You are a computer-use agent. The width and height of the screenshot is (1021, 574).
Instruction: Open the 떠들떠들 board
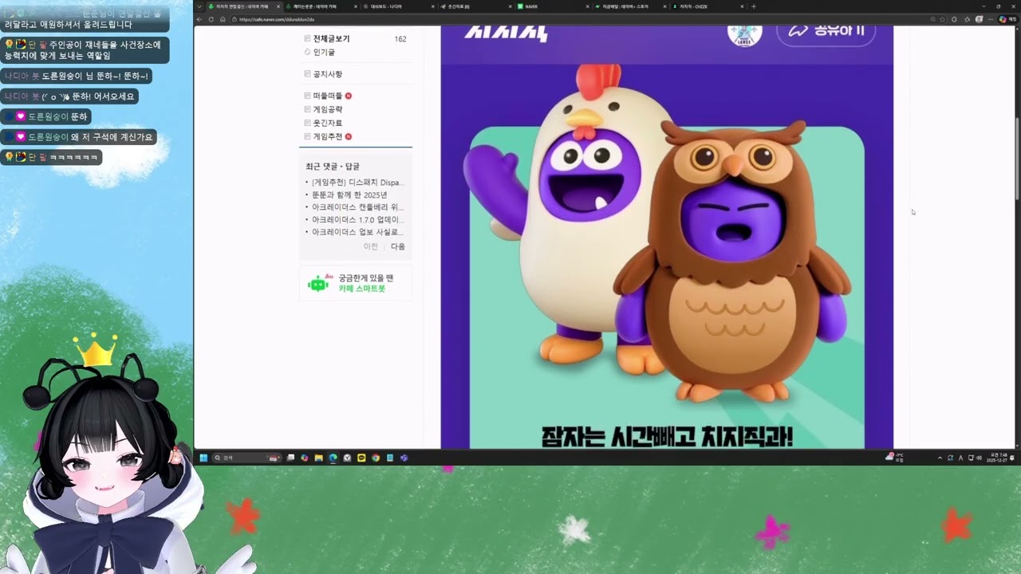[x=327, y=96]
